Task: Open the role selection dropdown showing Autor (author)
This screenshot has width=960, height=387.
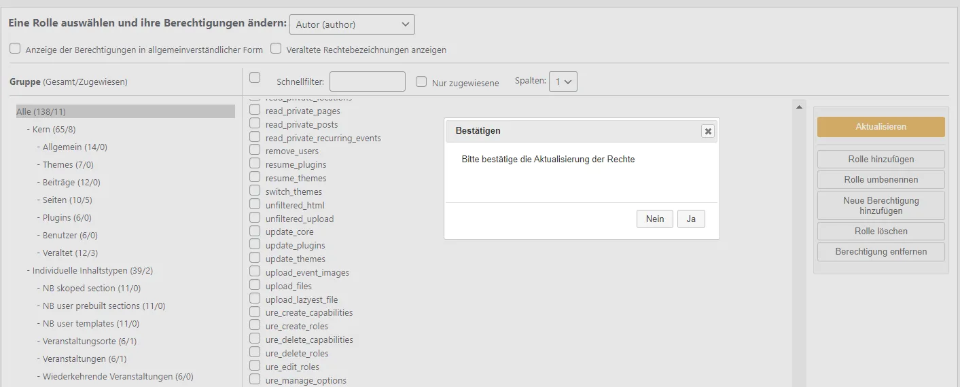Action: point(352,24)
